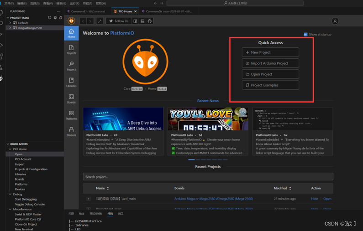Image resolution: width=363 pixels, height=231 pixels.
Task: Refresh project tasks with the circular arrow icon
Action: (x=50, y=18)
